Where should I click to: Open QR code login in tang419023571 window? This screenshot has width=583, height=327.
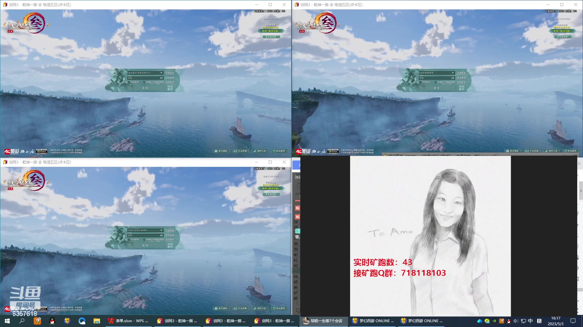[x=170, y=88]
